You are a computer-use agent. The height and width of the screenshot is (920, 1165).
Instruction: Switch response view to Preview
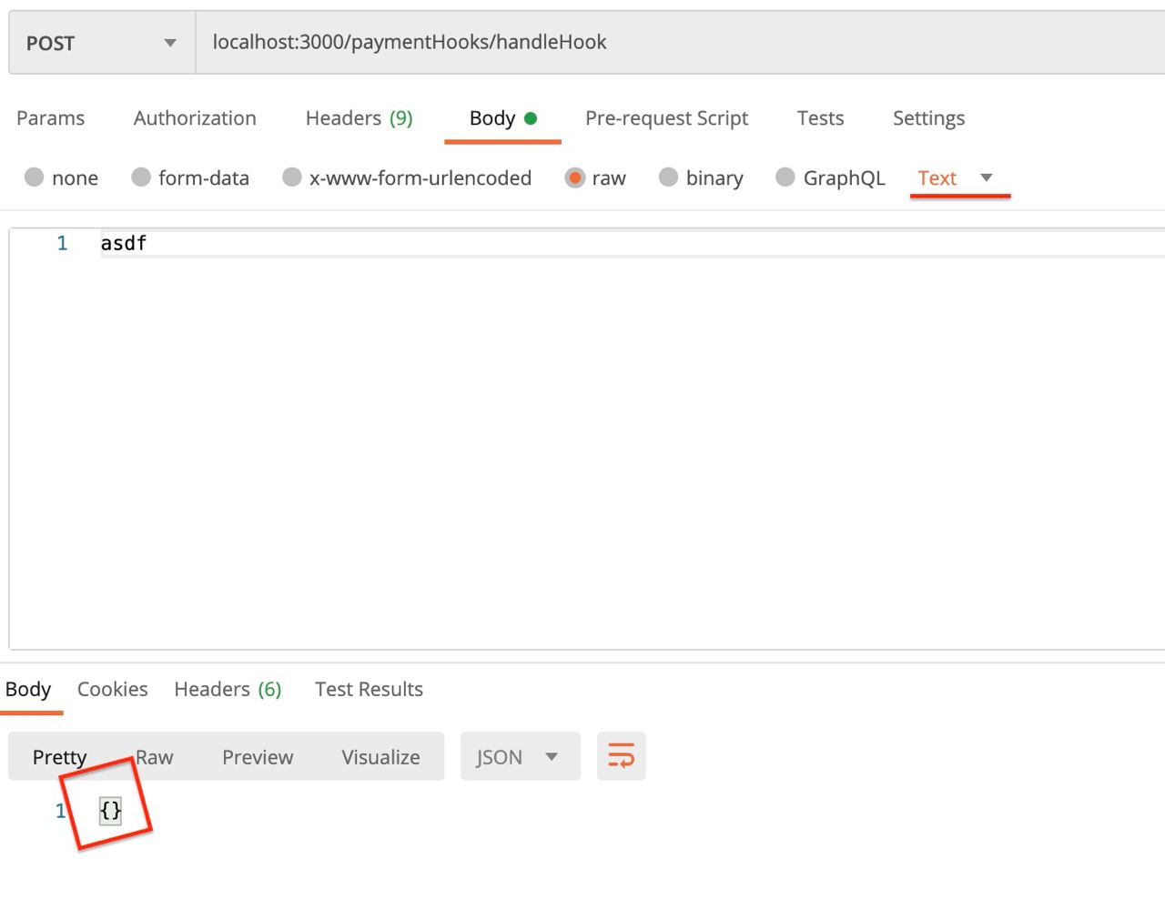pyautogui.click(x=258, y=757)
